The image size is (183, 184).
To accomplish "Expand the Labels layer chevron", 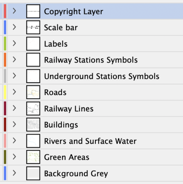I will pyautogui.click(x=14, y=43).
